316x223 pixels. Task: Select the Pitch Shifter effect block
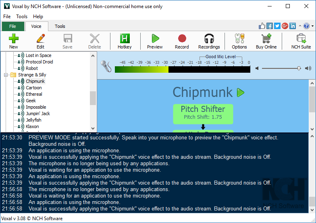(x=203, y=114)
